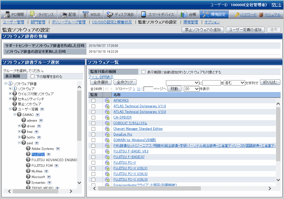The height and width of the screenshot is (199, 284).
Task: Click the info icon of ソフトウェア辞書 root
Action: tap(10, 84)
